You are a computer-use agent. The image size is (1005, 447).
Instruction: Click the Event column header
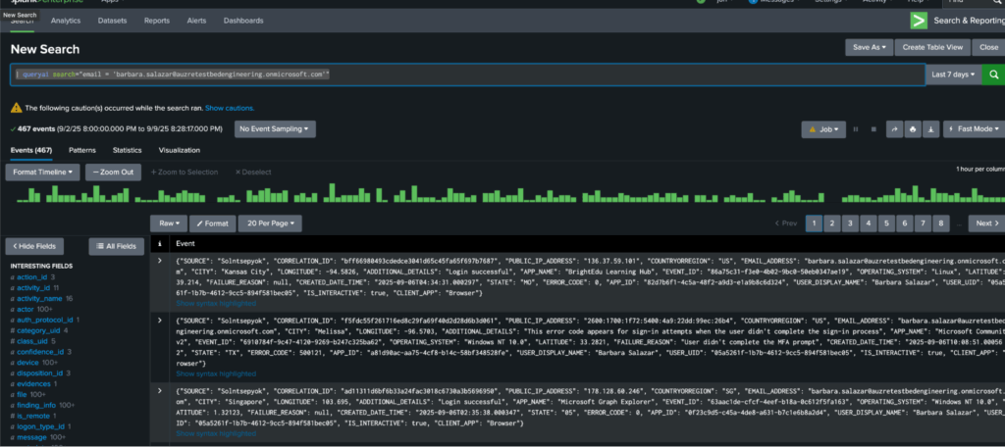coord(185,243)
